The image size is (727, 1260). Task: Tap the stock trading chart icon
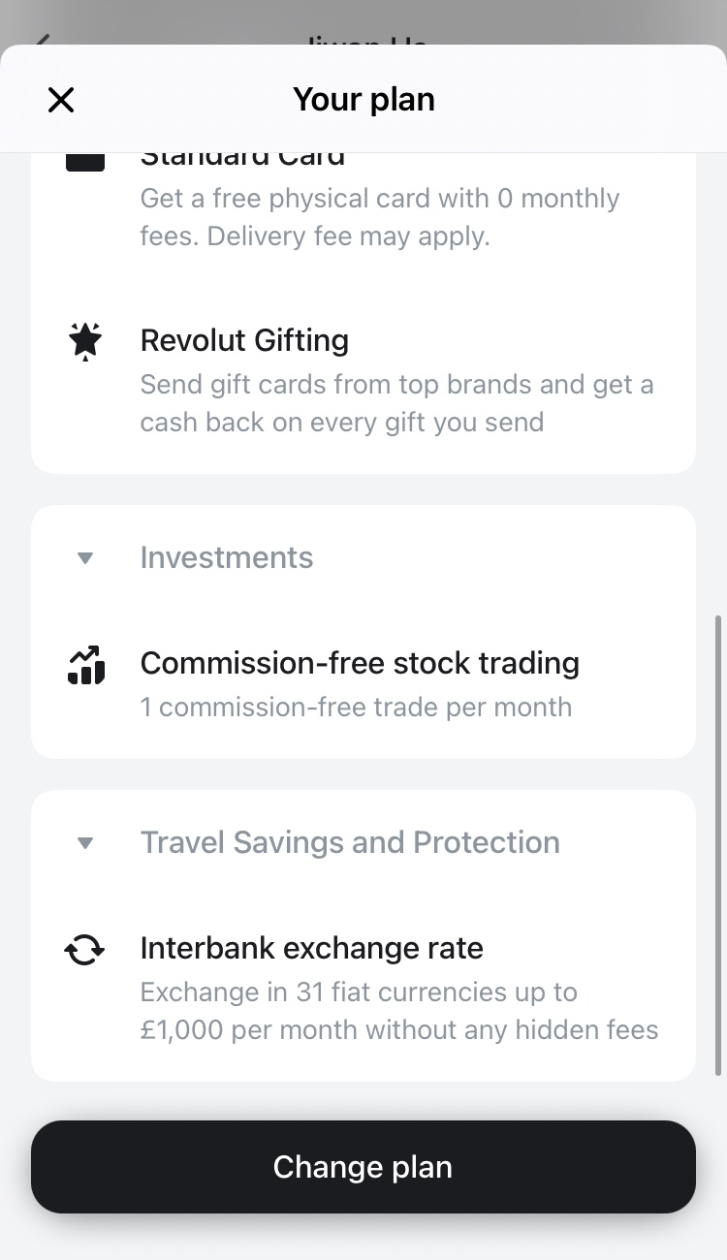(x=85, y=664)
